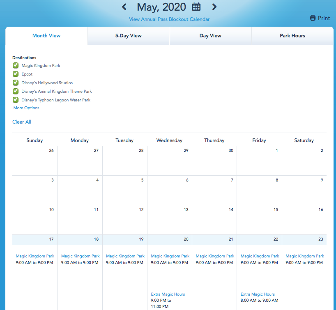
Task: Click the Destinations heading
Action: (24, 57)
